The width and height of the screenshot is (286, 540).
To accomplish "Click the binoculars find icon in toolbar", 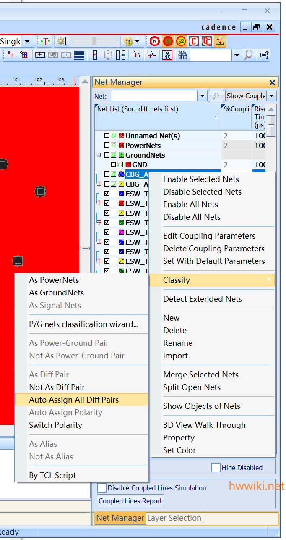I will [182, 55].
